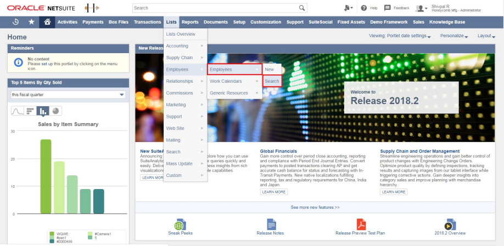Open the 2018.2 Overview video icon
The image size is (504, 246).
(x=450, y=225)
